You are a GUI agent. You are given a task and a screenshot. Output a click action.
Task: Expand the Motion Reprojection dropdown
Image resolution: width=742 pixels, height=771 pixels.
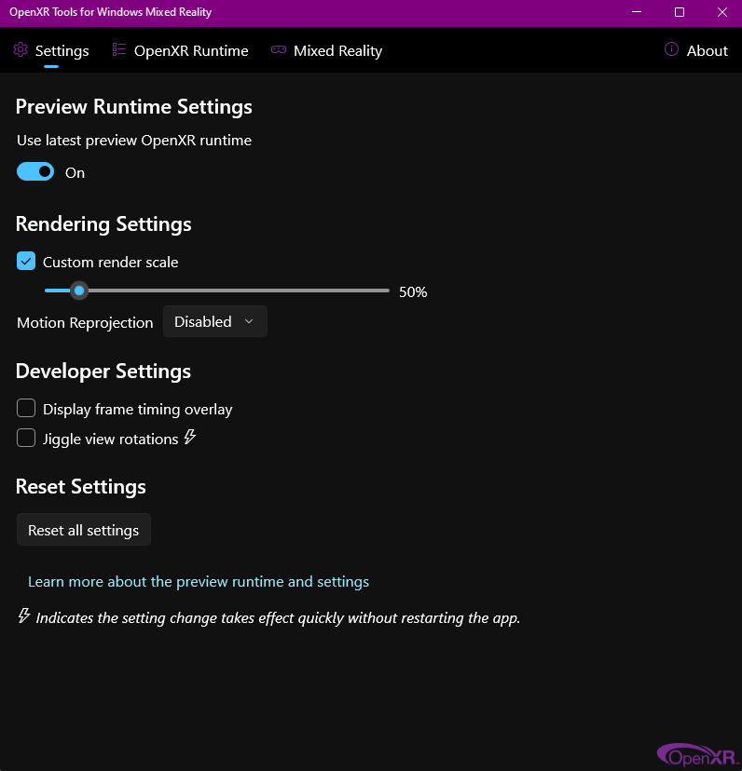[x=215, y=321]
